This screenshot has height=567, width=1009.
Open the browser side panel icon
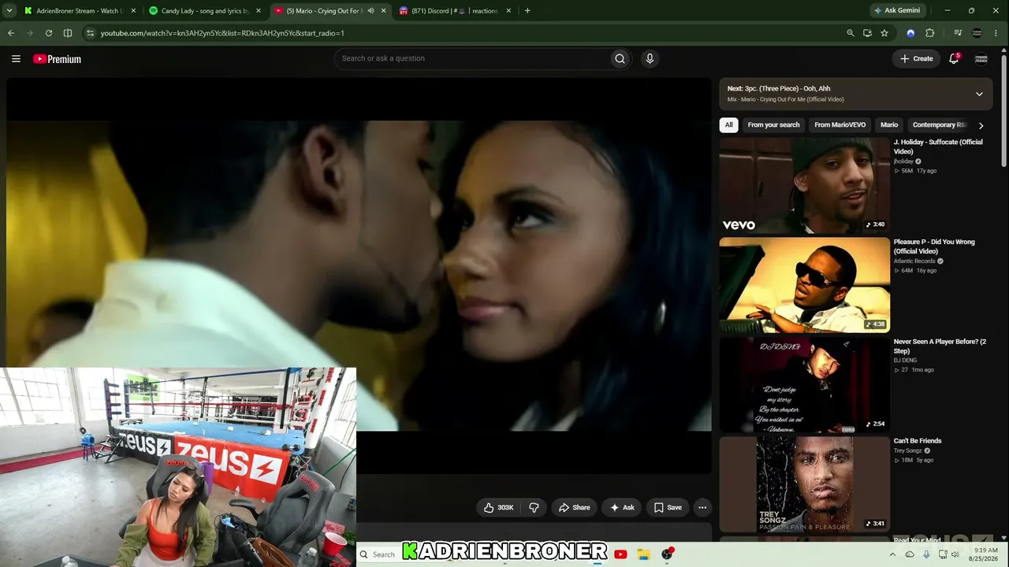(68, 33)
